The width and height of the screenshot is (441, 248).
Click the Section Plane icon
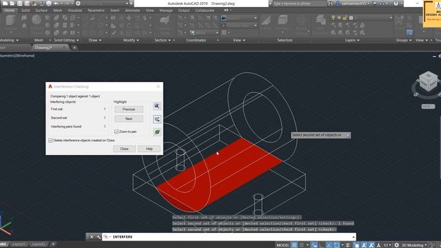pos(165,20)
